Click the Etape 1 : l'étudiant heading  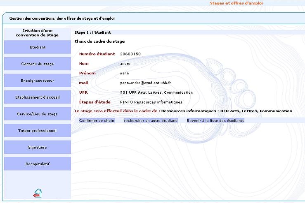click(x=92, y=32)
